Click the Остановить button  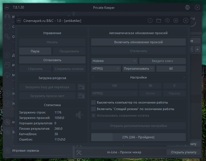(x=52, y=60)
